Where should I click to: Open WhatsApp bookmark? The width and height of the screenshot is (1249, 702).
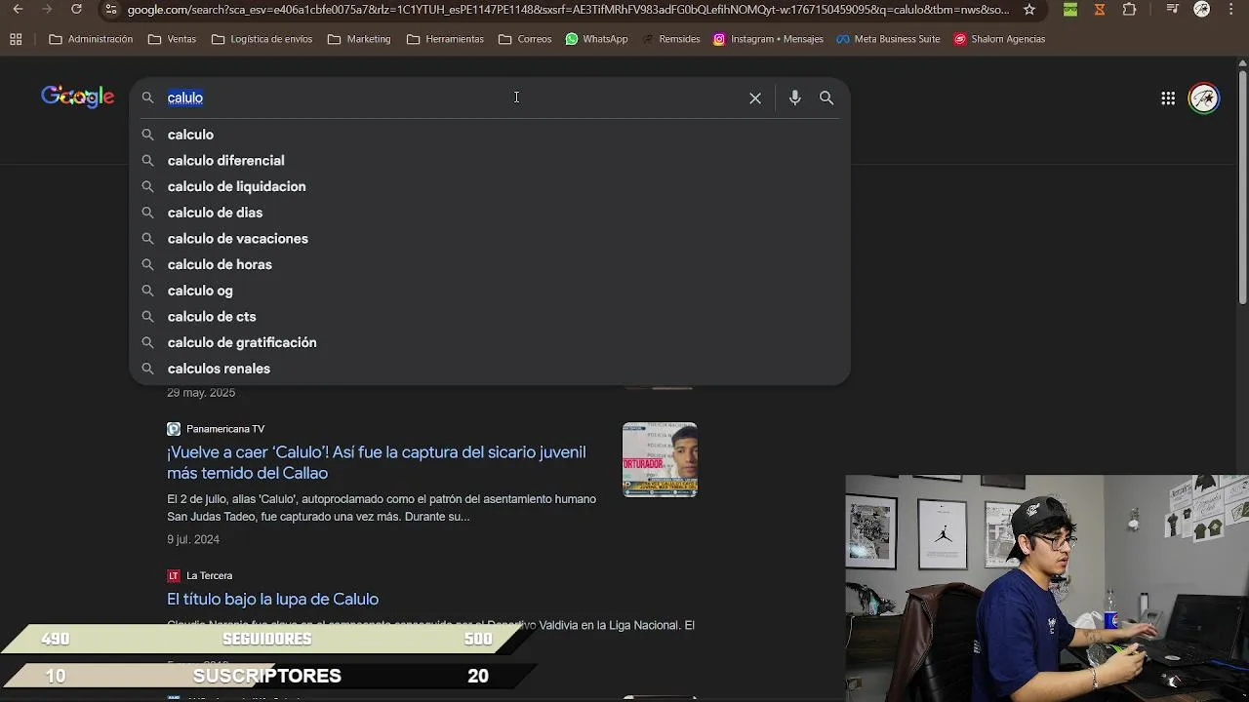[596, 39]
